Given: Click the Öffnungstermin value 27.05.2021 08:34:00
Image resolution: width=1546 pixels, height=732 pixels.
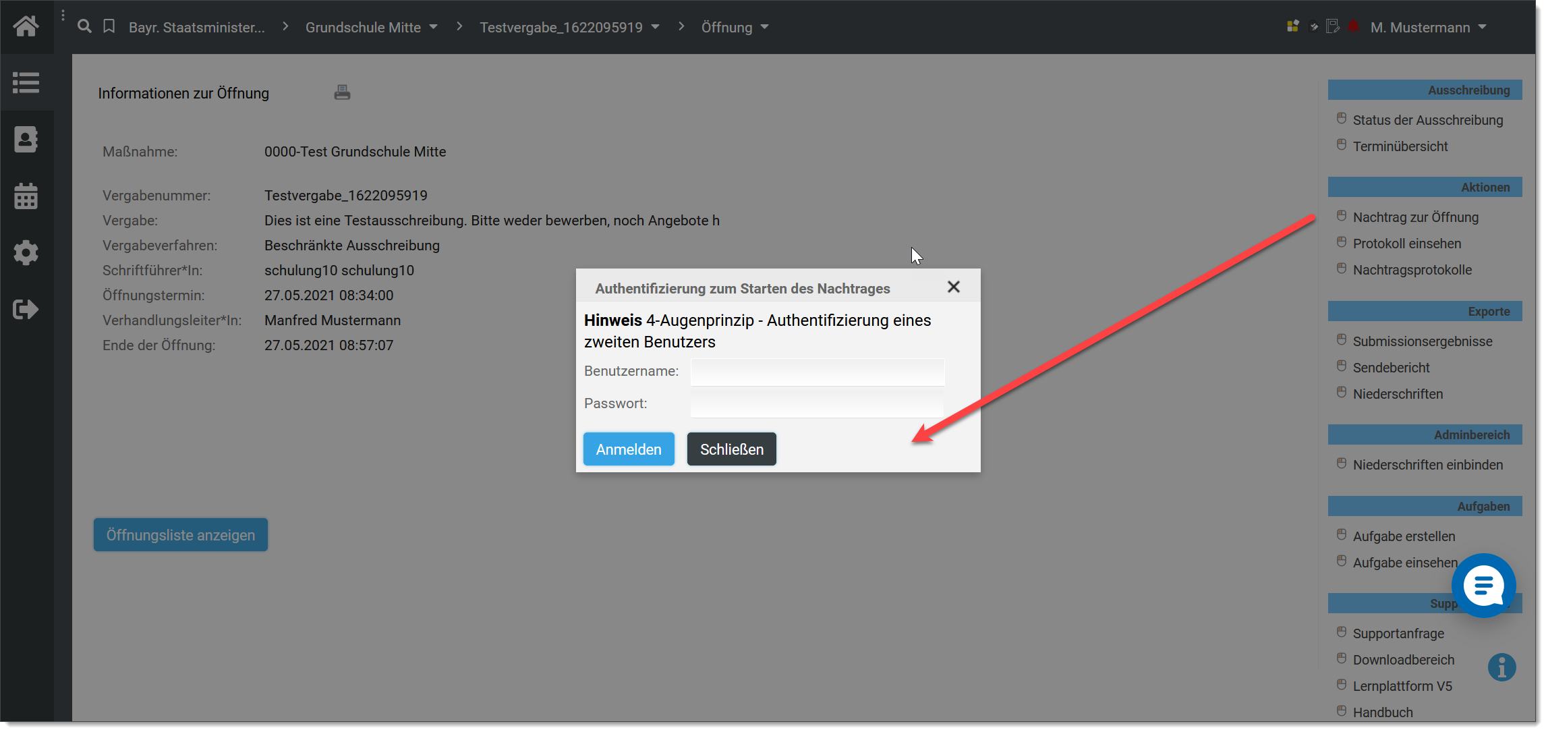Looking at the screenshot, I should (x=328, y=295).
